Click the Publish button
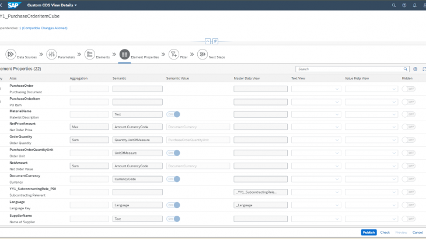The image size is (426, 239). click(369, 232)
